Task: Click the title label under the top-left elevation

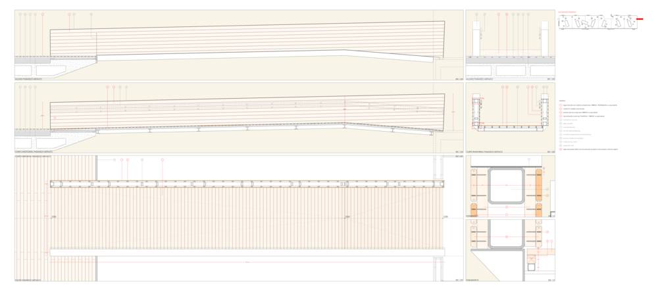Action: pos(33,79)
